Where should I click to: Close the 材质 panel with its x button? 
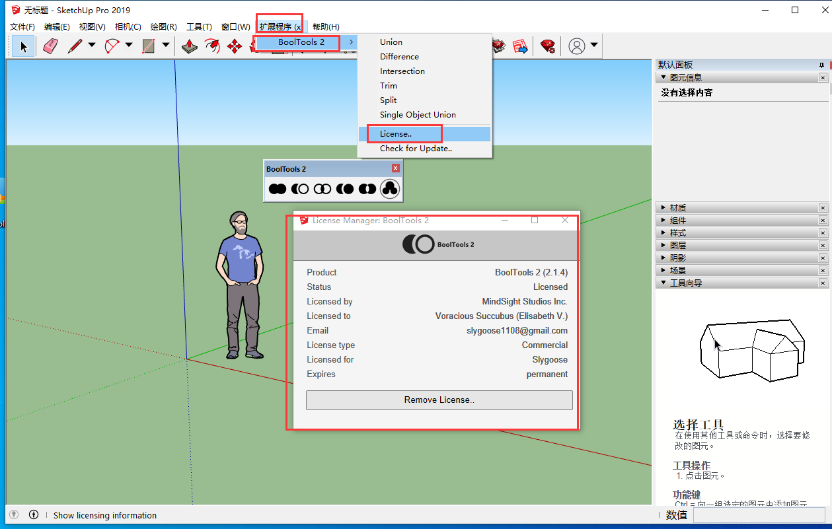(823, 207)
